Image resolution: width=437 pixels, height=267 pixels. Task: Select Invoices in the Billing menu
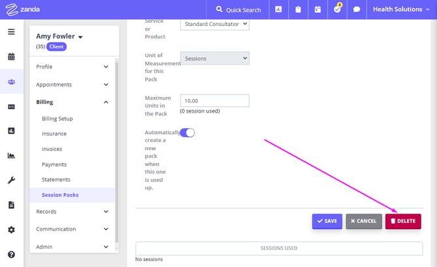[x=52, y=149]
